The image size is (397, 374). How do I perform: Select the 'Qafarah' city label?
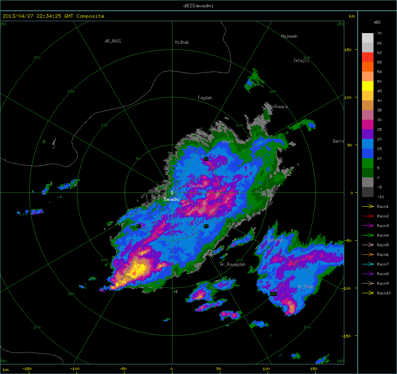point(275,240)
